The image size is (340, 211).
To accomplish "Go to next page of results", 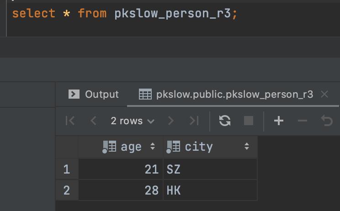I will (x=171, y=121).
